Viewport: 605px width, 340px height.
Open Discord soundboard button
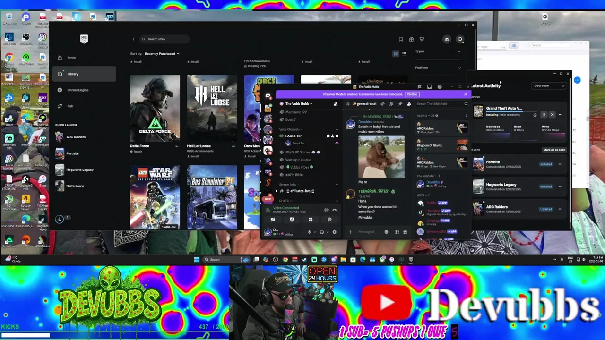click(329, 220)
